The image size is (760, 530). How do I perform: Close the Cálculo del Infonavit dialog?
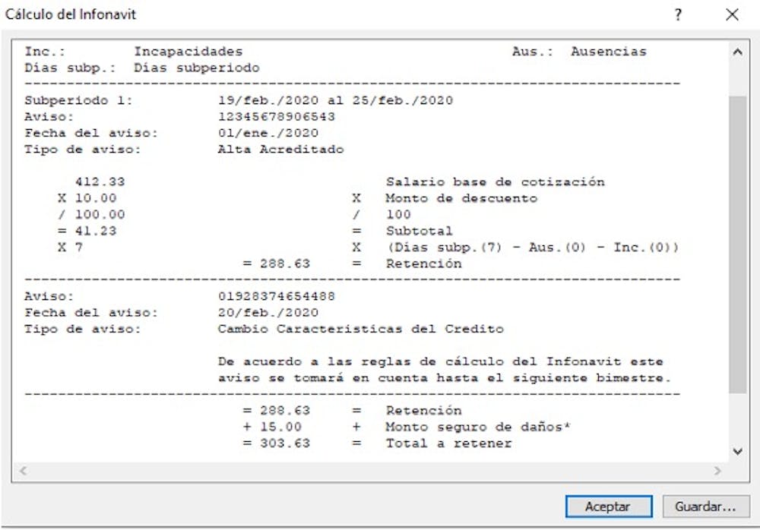click(x=732, y=14)
